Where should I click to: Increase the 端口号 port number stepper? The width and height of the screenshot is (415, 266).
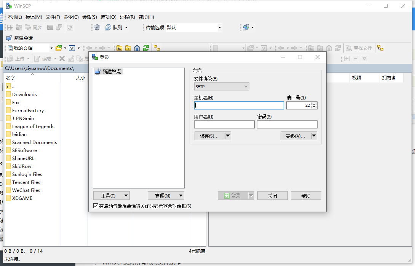[313, 103]
